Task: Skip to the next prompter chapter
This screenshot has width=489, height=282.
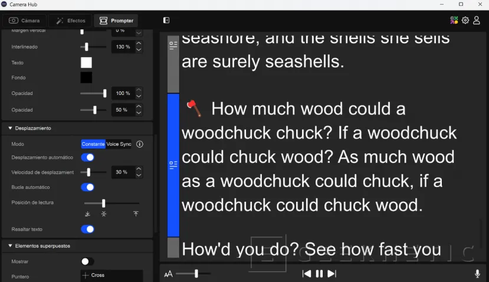Action: tap(332, 274)
